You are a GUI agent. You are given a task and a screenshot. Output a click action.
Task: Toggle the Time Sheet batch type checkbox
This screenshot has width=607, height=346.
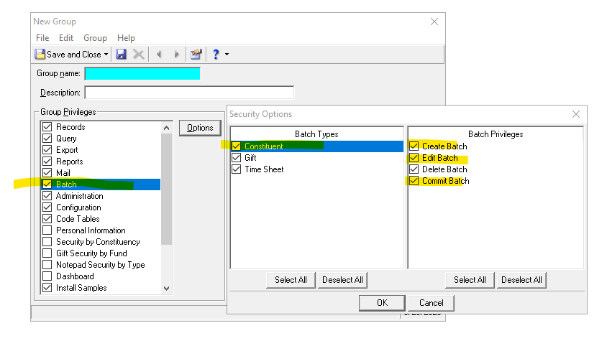(x=236, y=169)
